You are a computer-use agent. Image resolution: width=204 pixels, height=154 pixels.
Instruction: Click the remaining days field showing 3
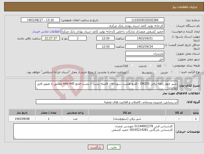(78, 38)
